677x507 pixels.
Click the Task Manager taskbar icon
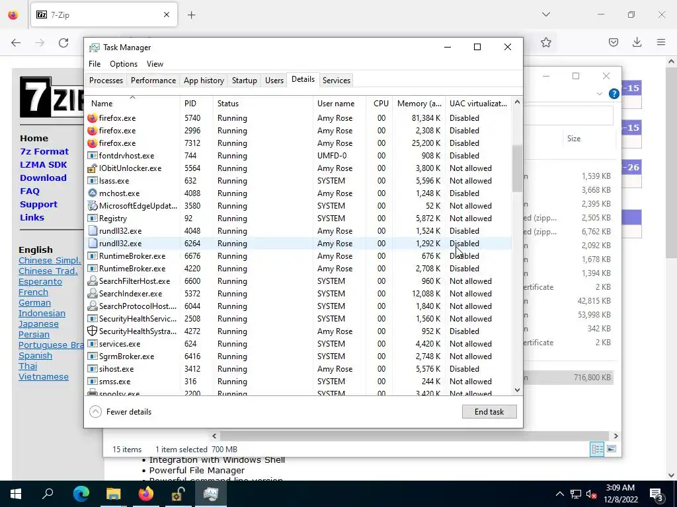point(211,494)
